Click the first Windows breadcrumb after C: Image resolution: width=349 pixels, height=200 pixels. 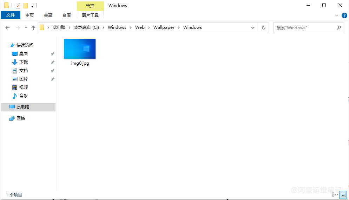click(117, 27)
